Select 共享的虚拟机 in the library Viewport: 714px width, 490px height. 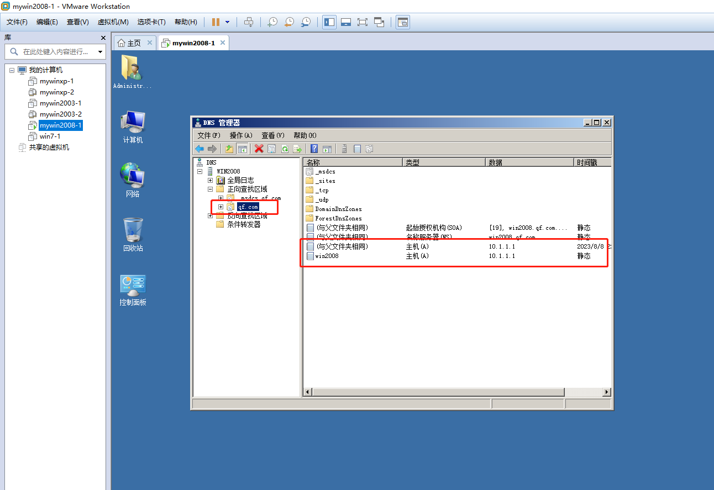coord(49,147)
